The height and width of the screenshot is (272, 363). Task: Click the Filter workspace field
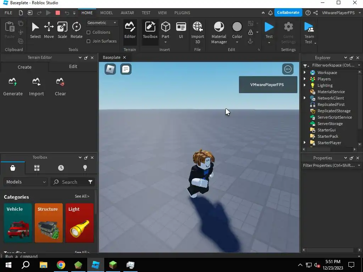[333, 65]
